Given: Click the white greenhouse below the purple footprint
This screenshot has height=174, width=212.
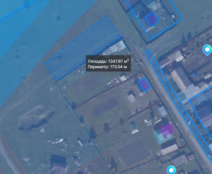Looking at the screenshot, I should pos(131,98).
